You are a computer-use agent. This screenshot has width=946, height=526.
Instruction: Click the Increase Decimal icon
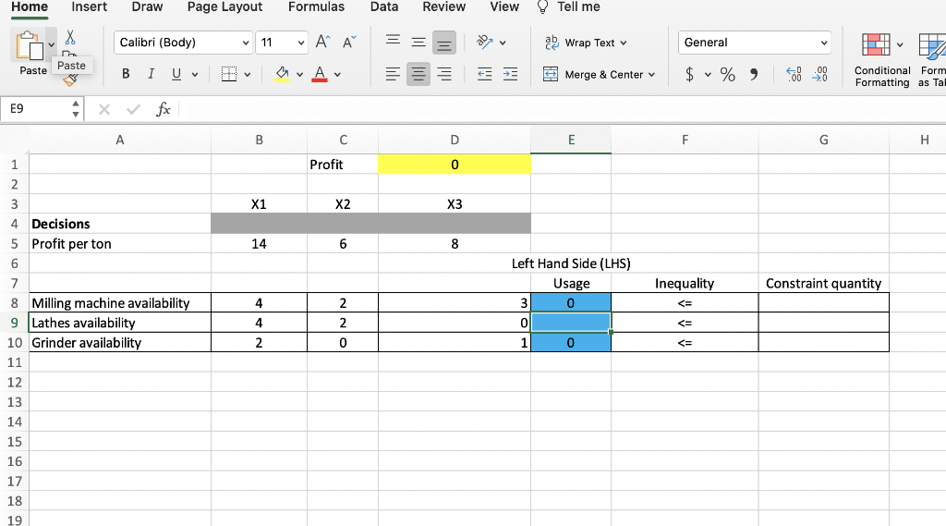794,74
